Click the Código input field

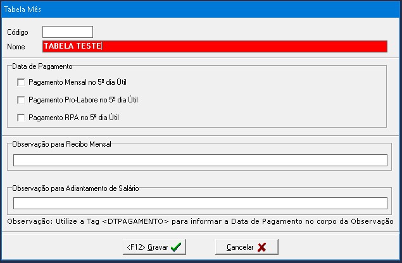[x=68, y=32]
